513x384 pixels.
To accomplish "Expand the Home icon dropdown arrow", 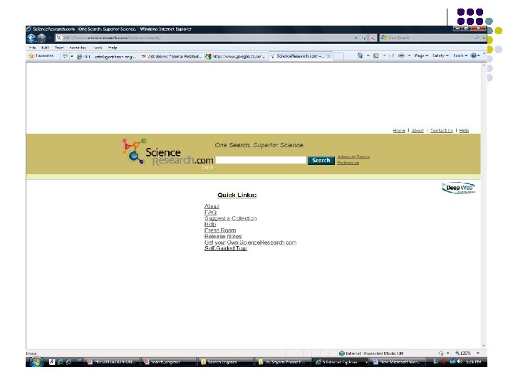I will coord(368,56).
